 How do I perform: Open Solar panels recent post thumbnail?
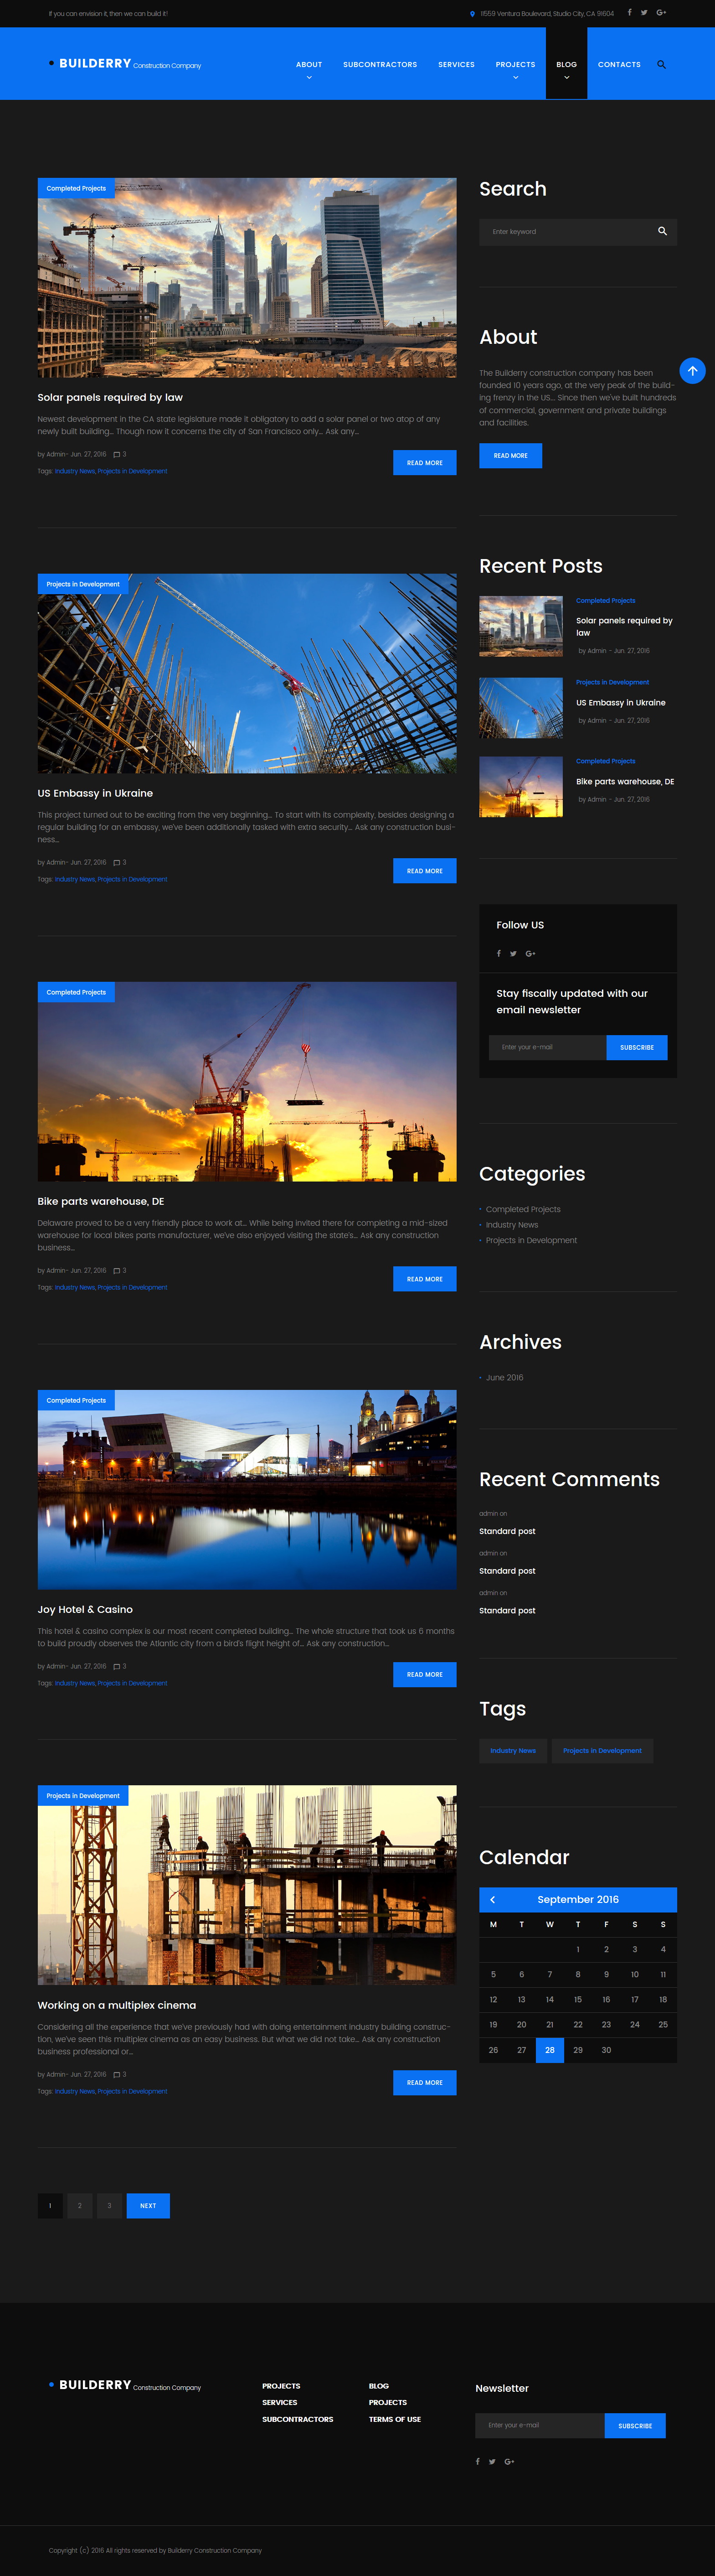[x=521, y=626]
